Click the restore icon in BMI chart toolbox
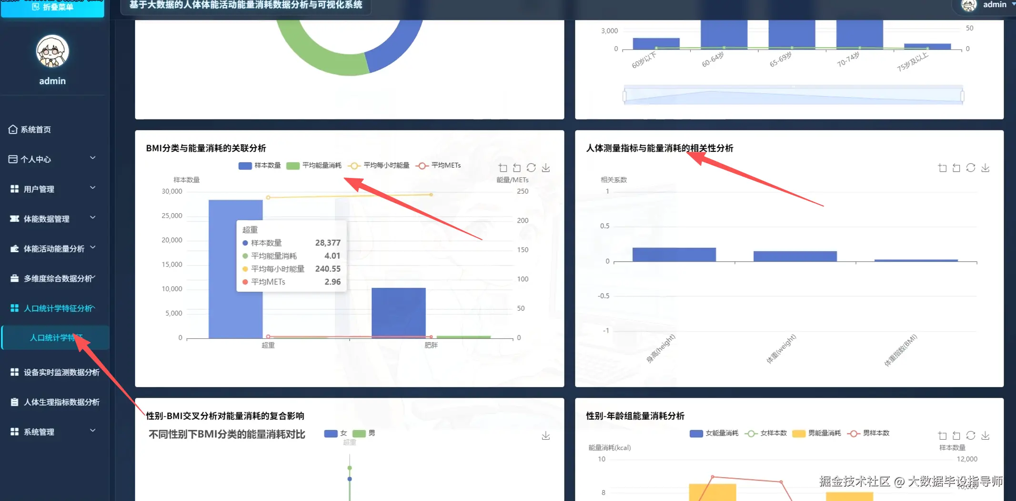Image resolution: width=1016 pixels, height=501 pixels. [531, 168]
